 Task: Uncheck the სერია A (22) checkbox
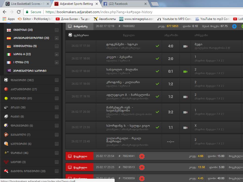(x=57, y=54)
